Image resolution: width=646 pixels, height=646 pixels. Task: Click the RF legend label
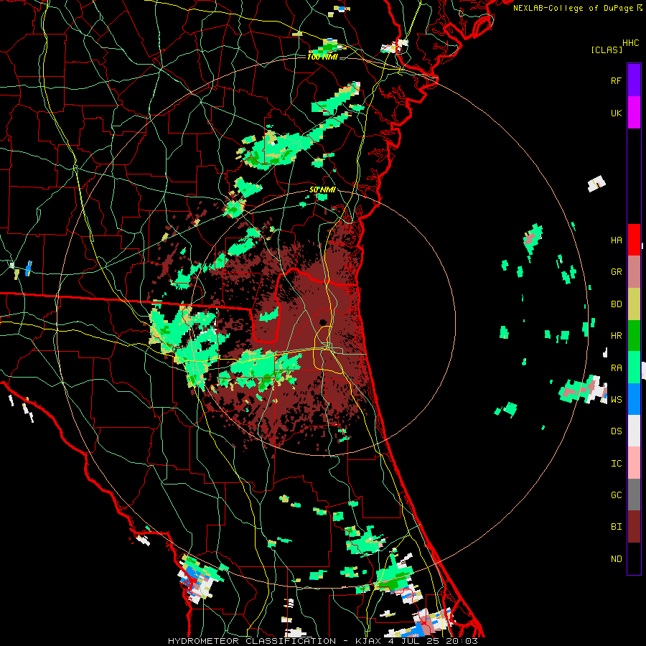[x=616, y=81]
